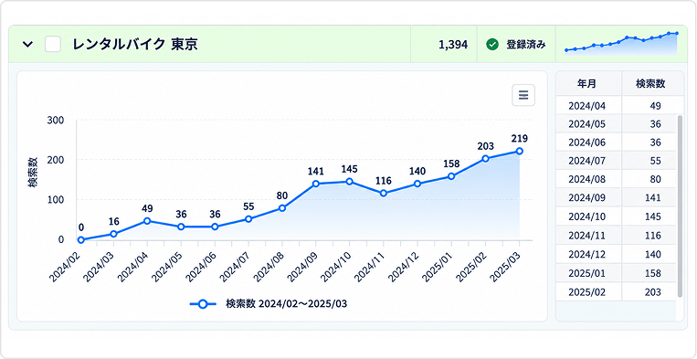
Task: Click the chart data point labeled 16
Action: click(x=113, y=234)
